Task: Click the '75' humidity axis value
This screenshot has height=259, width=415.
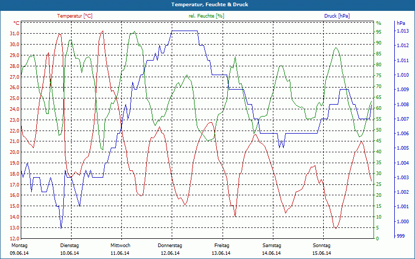Action: (x=379, y=76)
